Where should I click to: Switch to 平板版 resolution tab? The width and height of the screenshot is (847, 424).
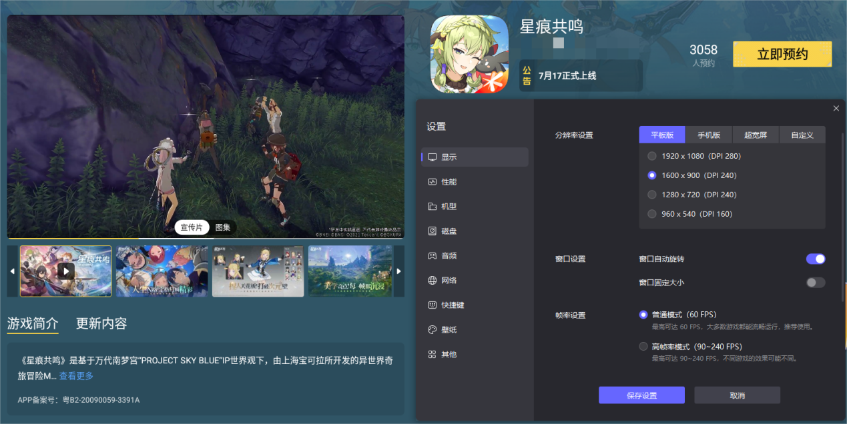[x=663, y=135]
